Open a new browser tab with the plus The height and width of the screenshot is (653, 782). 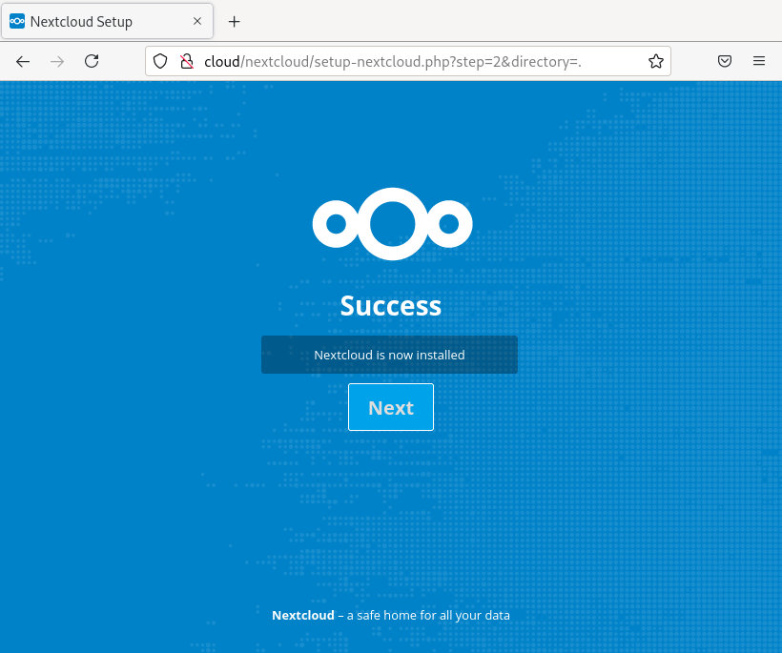[x=234, y=21]
